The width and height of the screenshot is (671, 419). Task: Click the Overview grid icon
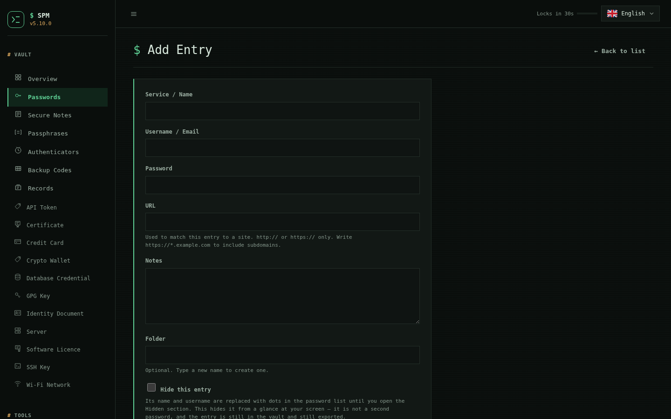18,77
